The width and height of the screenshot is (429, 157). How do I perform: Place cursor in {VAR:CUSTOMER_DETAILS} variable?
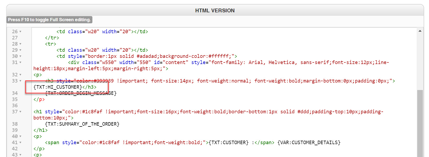(x=309, y=143)
